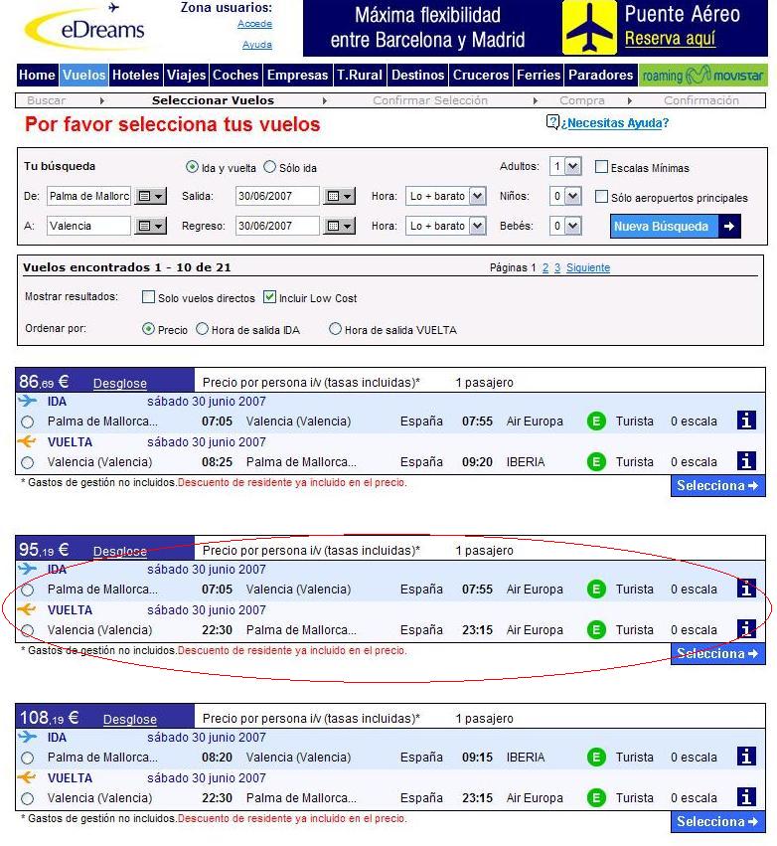Check 'Solo vuelos directos' filter
This screenshot has height=846, width=777.
click(148, 297)
